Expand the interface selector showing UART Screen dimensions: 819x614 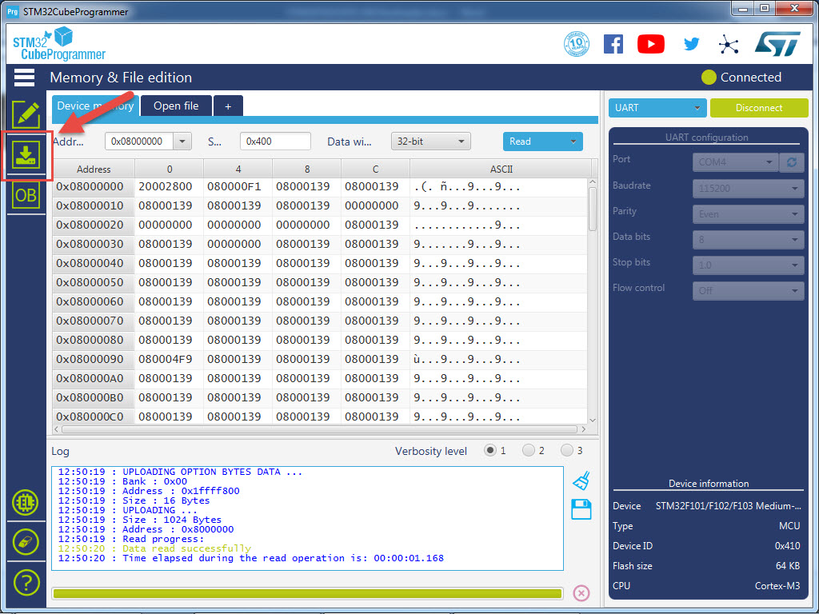tap(657, 106)
